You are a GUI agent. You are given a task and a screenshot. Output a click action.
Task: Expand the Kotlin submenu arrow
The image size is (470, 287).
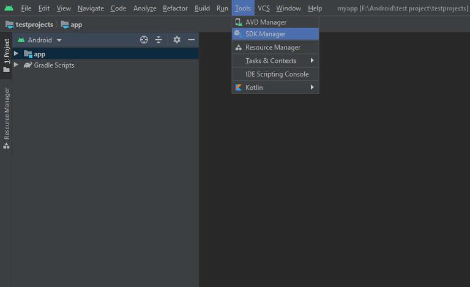coord(312,87)
